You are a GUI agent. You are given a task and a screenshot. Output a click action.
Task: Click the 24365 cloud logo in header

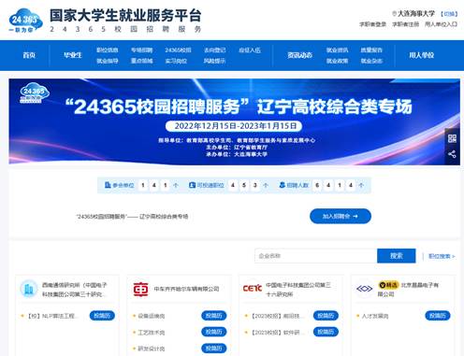25,21
